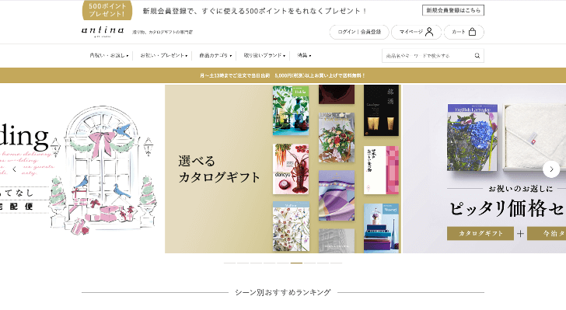Select the first carousel indicator dash
Screen dimensions: 566x310
pos(229,263)
